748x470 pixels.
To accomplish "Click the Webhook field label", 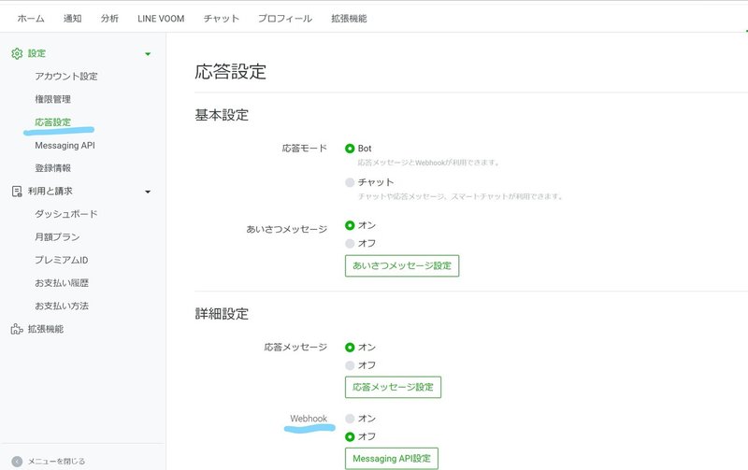I will pos(309,419).
